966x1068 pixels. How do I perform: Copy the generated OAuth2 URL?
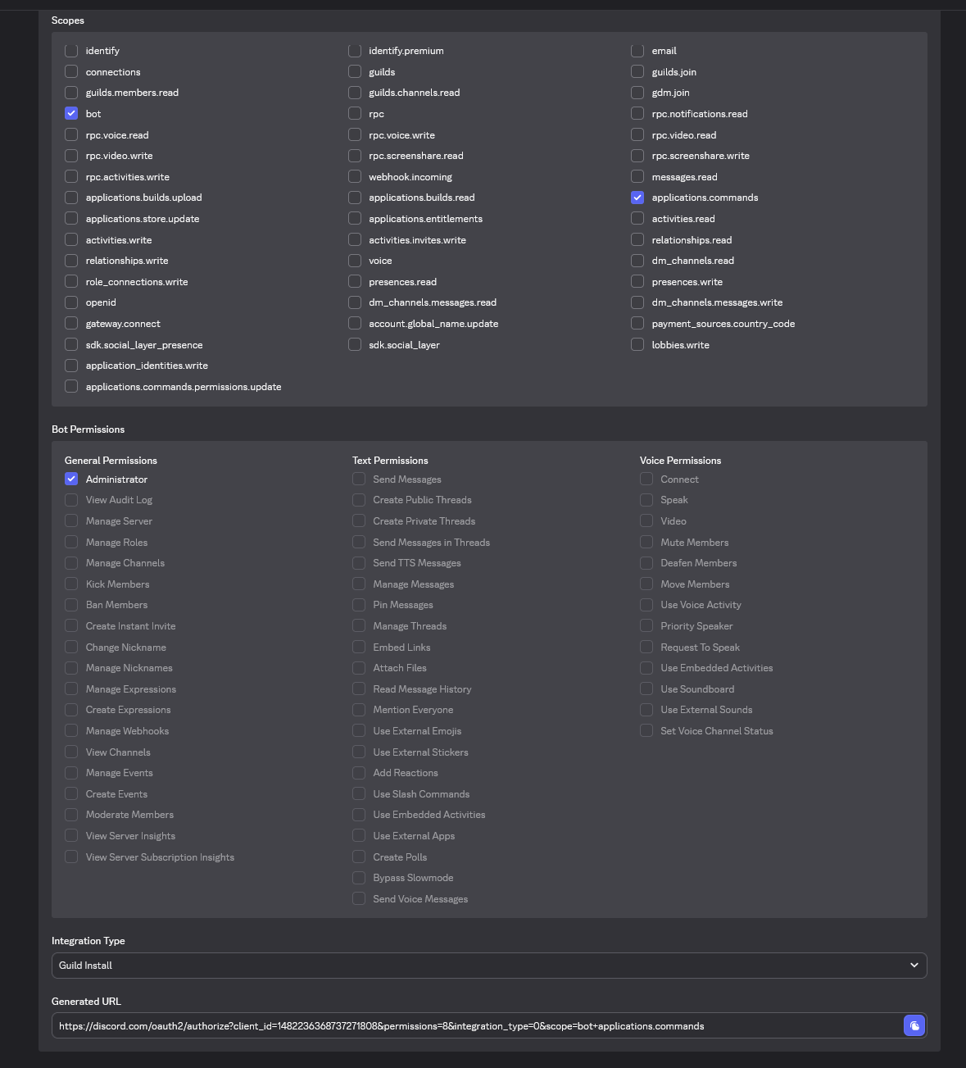(x=914, y=1025)
